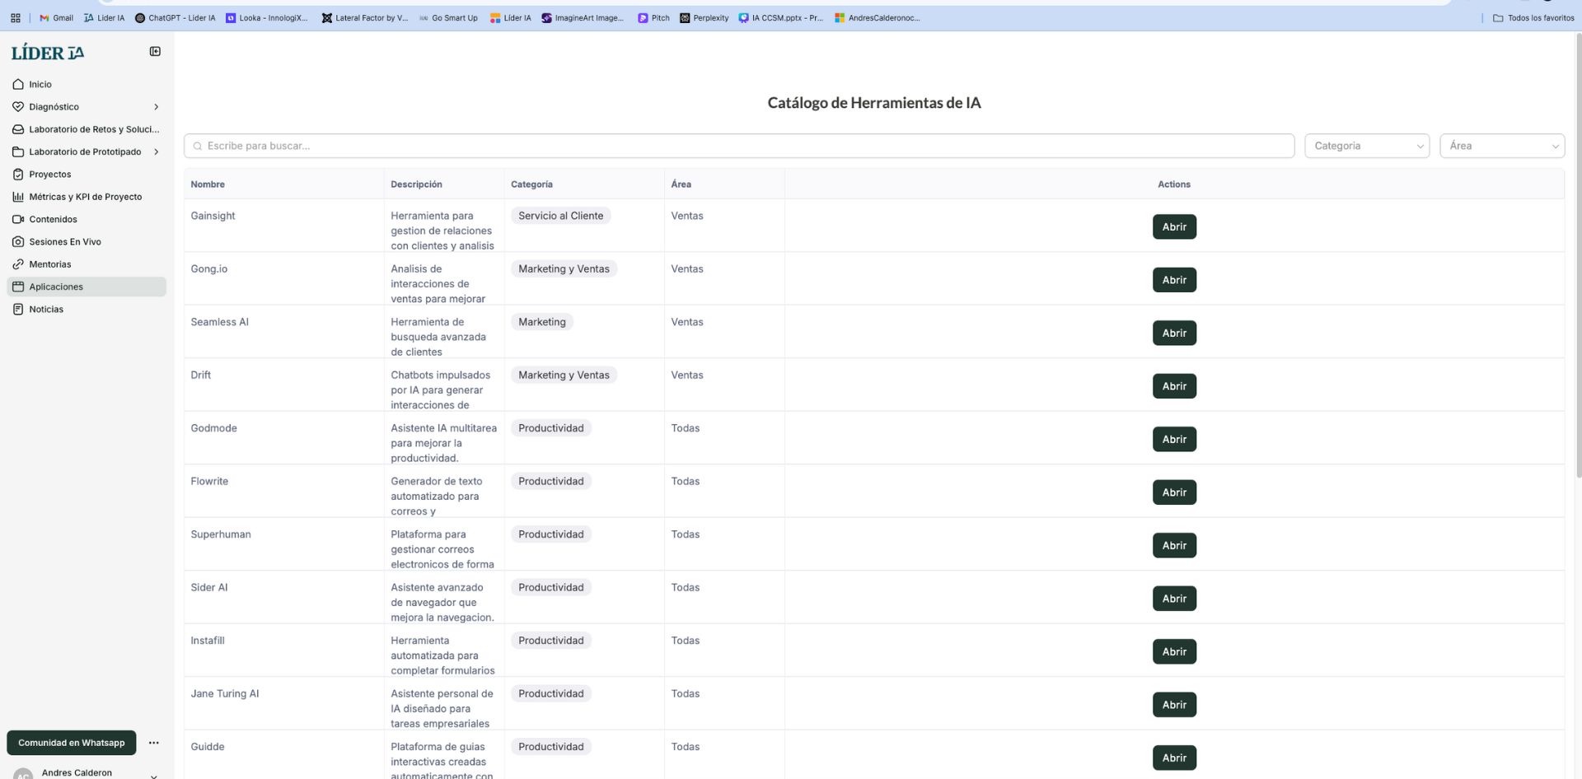Click the Sesiones En Vivo camera icon
This screenshot has width=1582, height=779.
(18, 242)
